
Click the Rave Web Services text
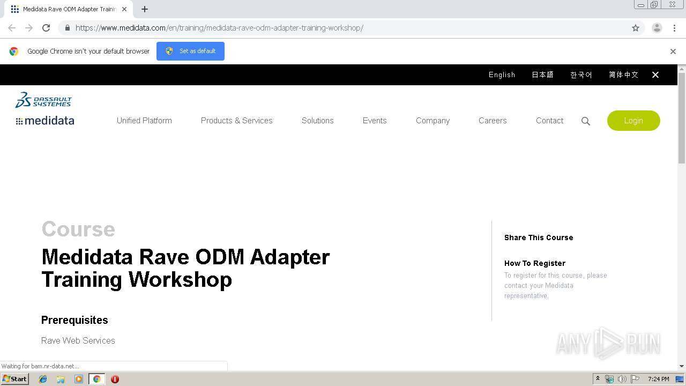[78, 340]
